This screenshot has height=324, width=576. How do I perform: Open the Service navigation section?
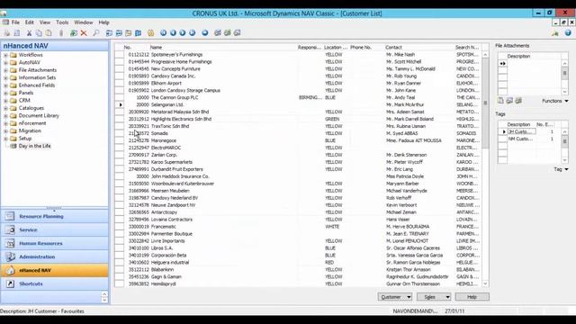tap(54, 230)
